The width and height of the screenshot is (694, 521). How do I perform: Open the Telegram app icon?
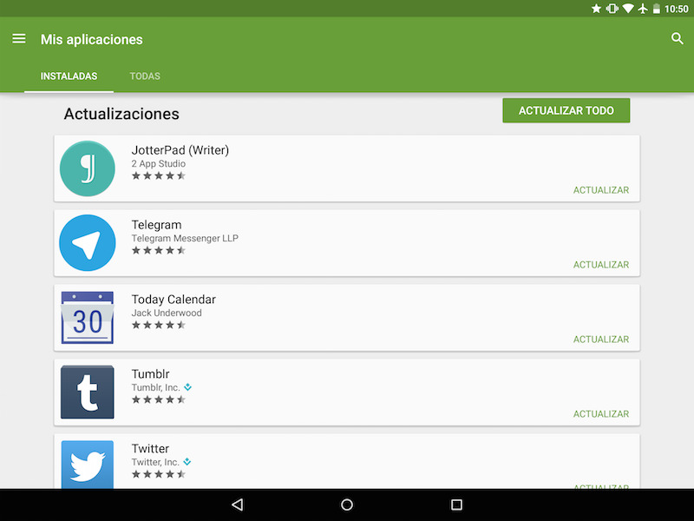88,243
